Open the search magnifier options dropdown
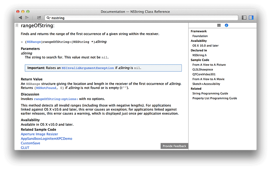This screenshot has height=170, width=271. click(x=49, y=18)
